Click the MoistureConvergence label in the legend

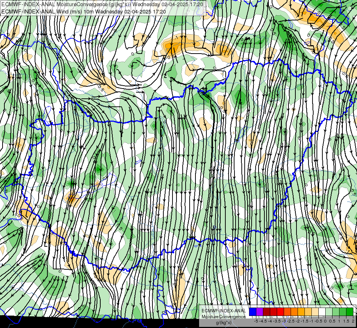coord(224,317)
